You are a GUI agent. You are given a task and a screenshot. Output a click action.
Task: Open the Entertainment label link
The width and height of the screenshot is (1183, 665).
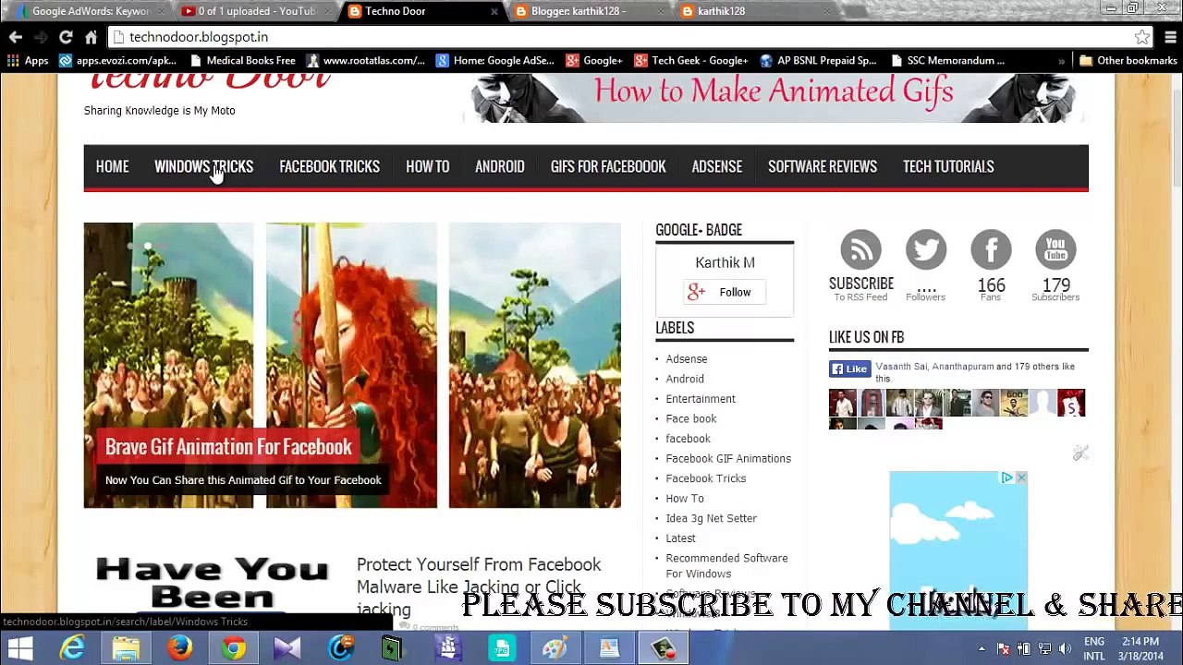[701, 399]
